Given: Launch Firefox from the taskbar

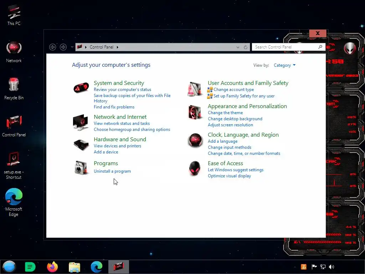Looking at the screenshot, I should 52,267.
